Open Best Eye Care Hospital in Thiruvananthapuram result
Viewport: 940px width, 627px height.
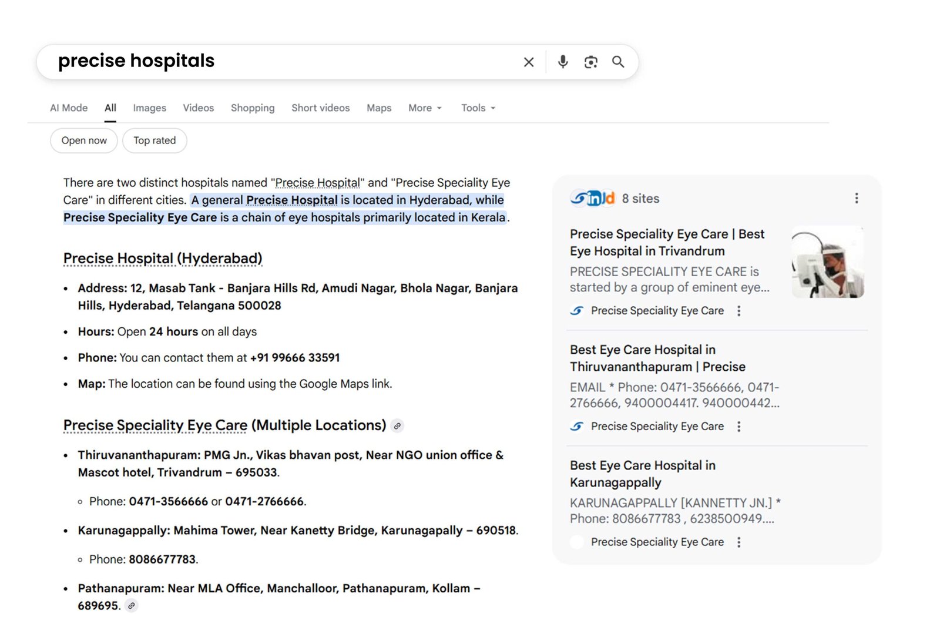(657, 358)
